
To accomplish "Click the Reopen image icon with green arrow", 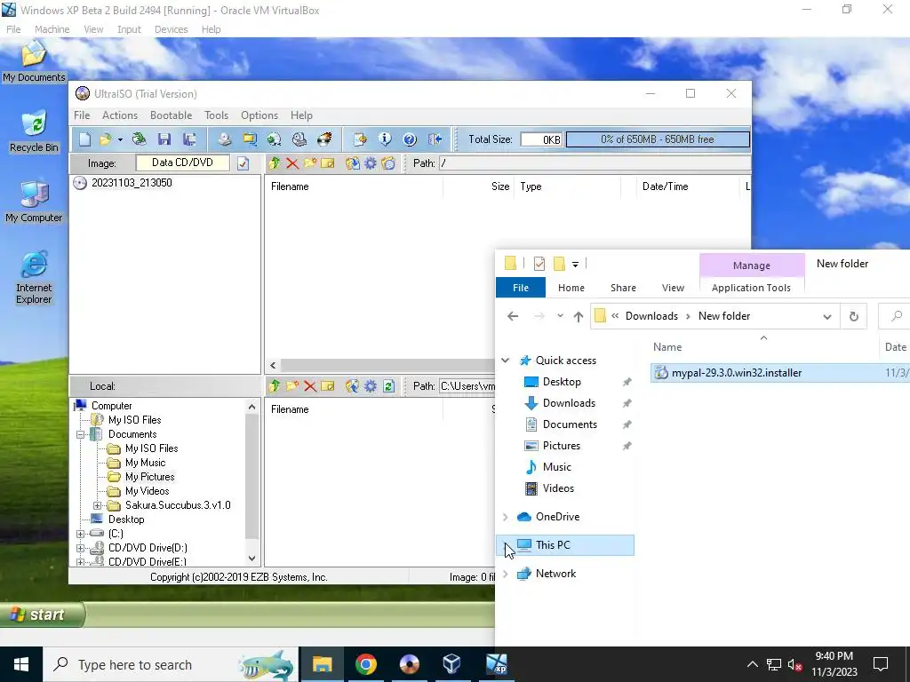I will [140, 139].
